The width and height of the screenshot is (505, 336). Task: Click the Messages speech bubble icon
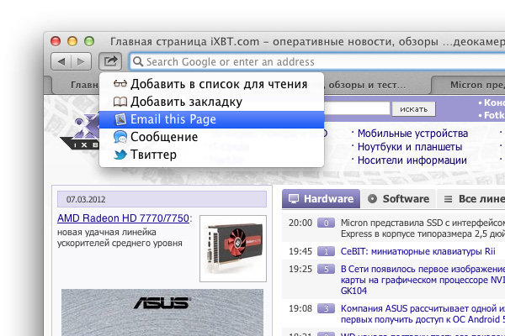[x=120, y=137]
